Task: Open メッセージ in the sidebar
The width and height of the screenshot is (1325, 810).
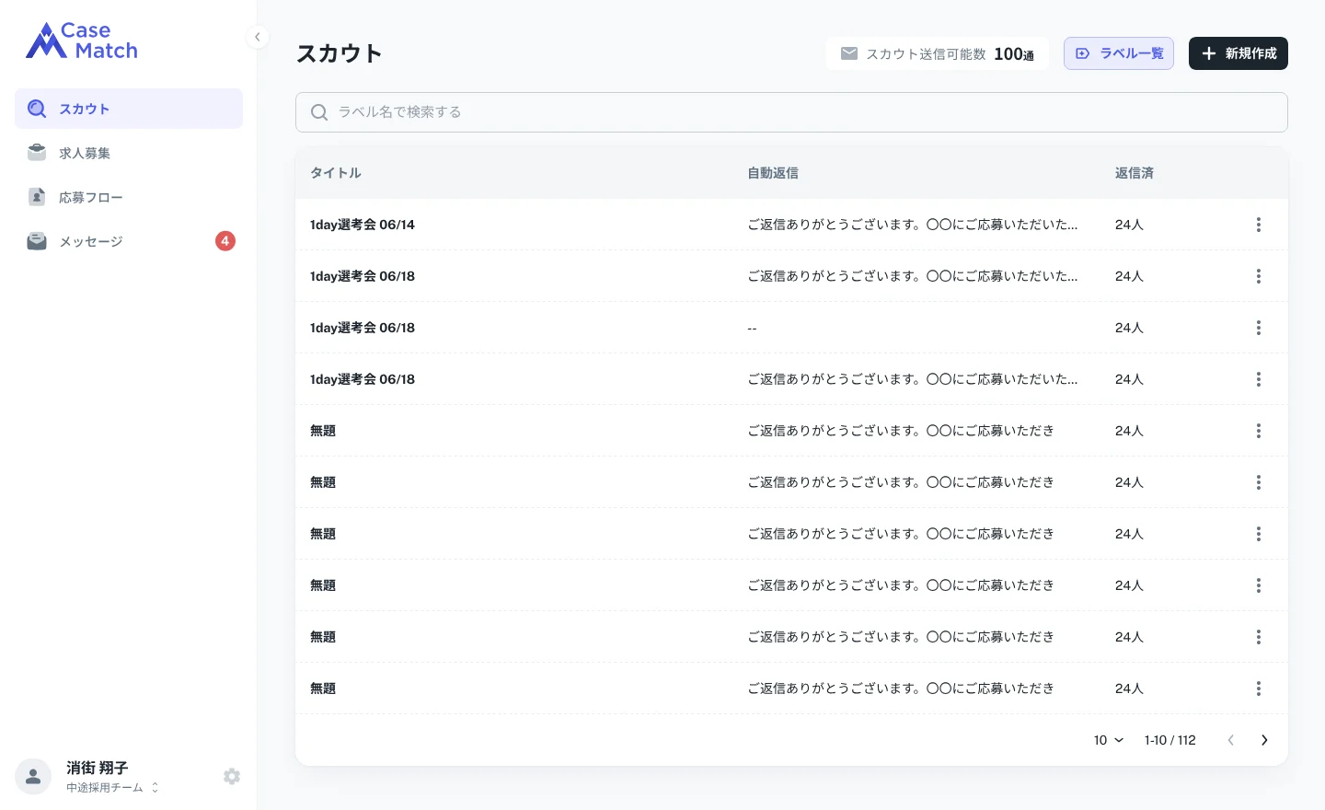Action: [x=129, y=241]
